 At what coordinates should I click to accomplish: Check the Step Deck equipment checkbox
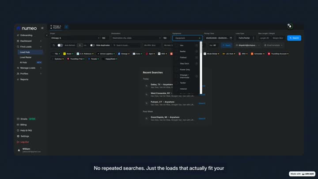click(x=177, y=64)
